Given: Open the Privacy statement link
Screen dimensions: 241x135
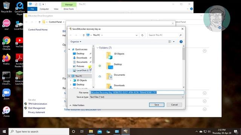Looking at the screenshot, I should [x=37, y=112].
